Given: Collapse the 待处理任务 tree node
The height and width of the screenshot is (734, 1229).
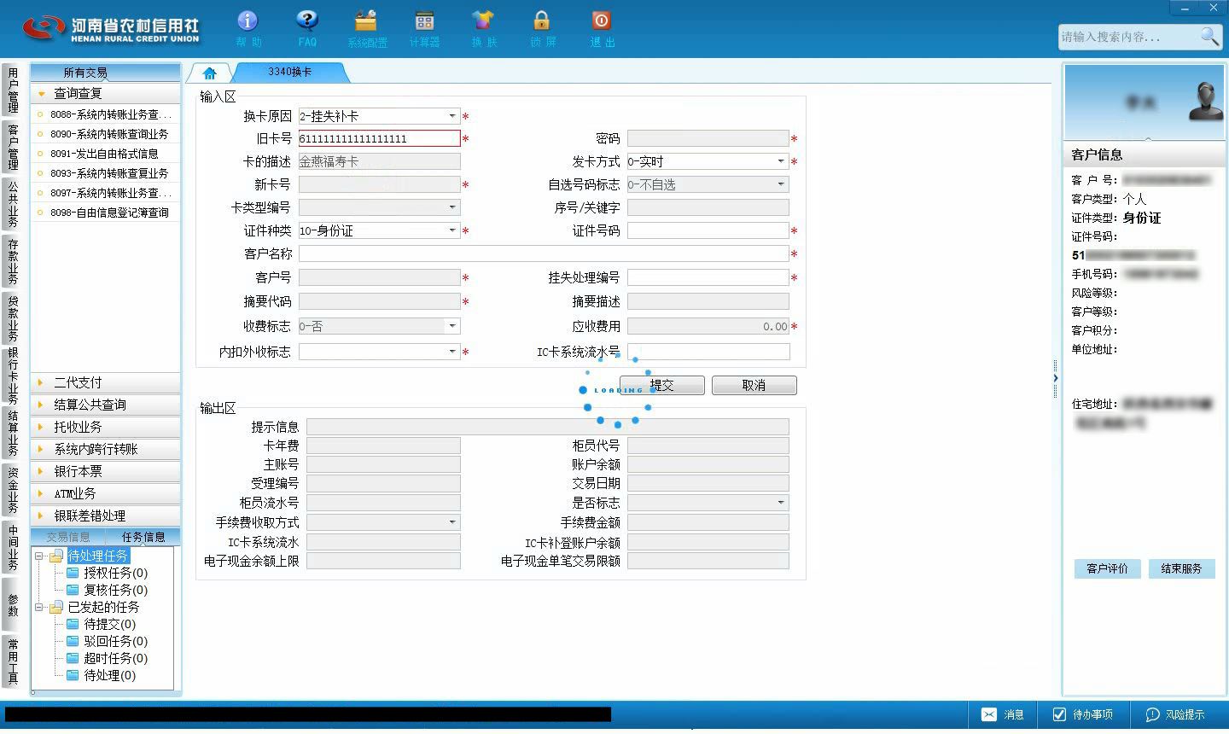Looking at the screenshot, I should pos(39,556).
